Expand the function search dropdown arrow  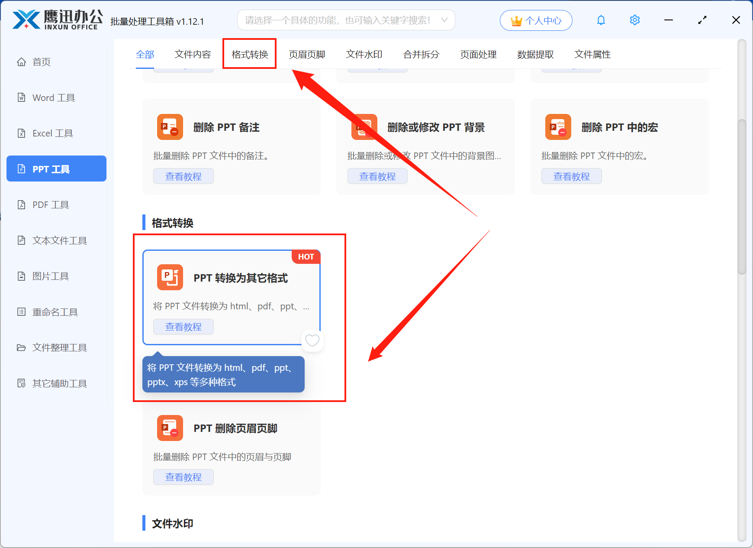(x=444, y=20)
